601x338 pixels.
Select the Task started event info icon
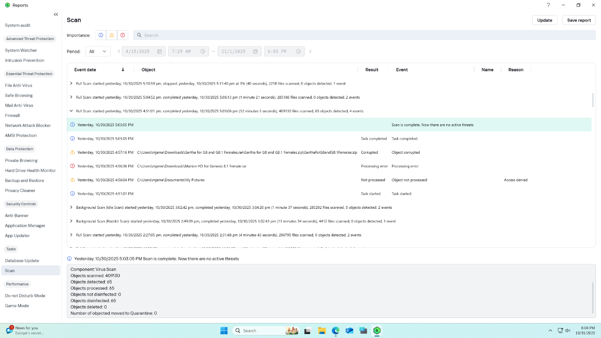point(73,193)
